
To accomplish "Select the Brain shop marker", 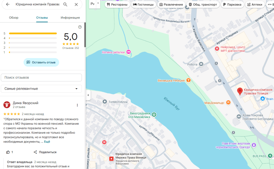I will [x=262, y=99].
